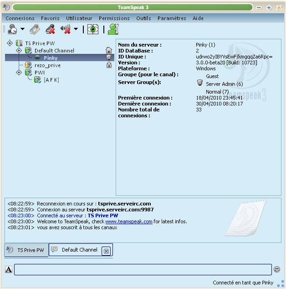
Task: Click the home icon beside Default Channel
Action: pyautogui.click(x=109, y=50)
